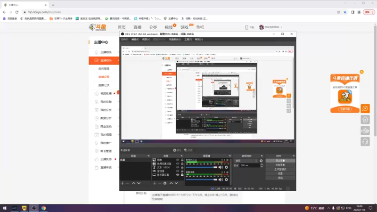Viewport: 377px width, 212px height.
Task: Toggle lock on 显示器采集 source
Action: coord(182,175)
